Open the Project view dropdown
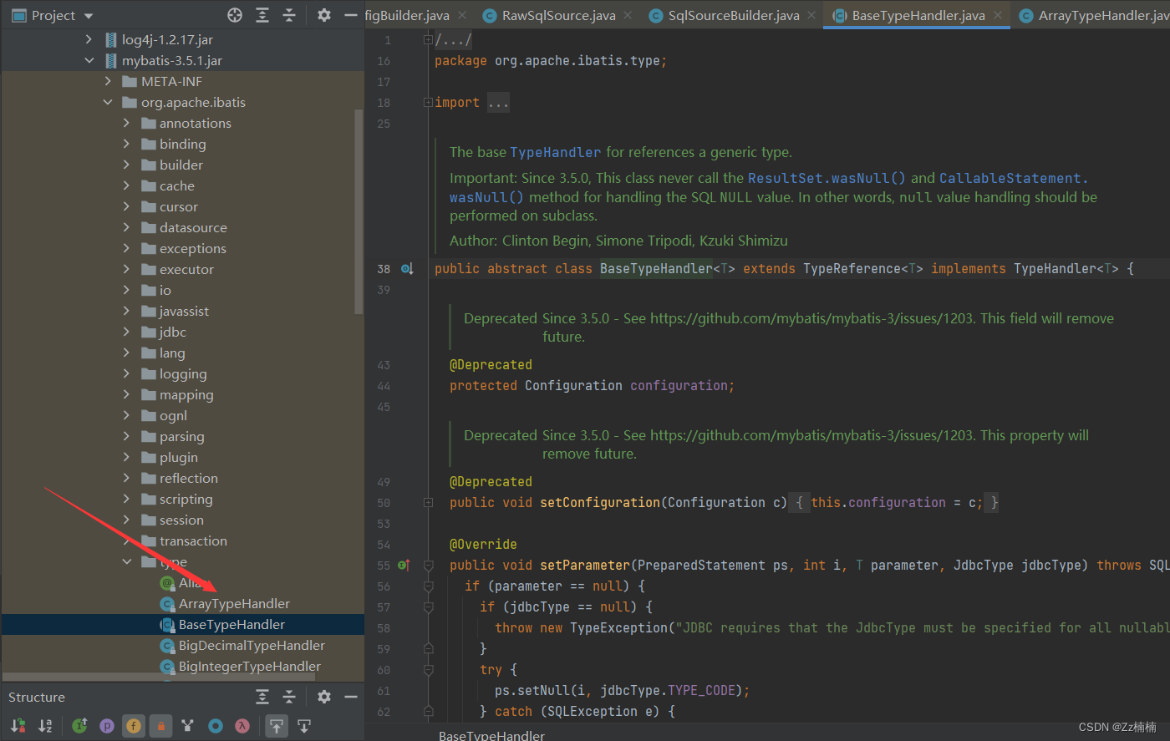 [x=89, y=16]
